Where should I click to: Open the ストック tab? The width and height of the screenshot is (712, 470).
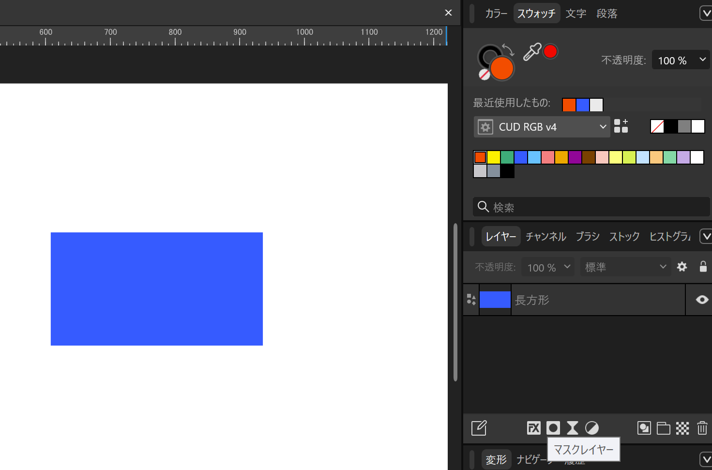click(x=624, y=236)
